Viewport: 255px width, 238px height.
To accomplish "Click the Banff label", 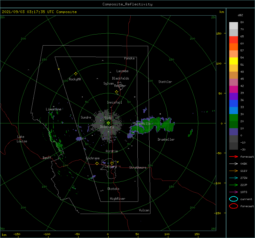I will pyautogui.click(x=47, y=158).
